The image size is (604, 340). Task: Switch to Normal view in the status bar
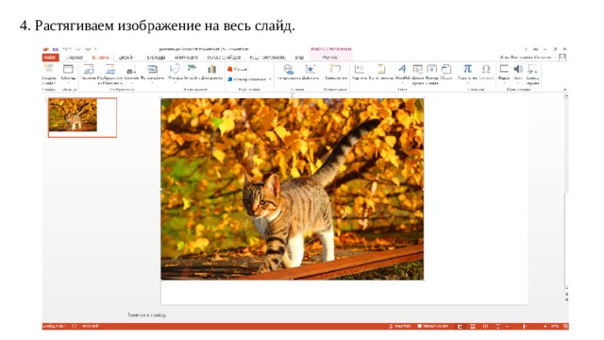[x=460, y=327]
